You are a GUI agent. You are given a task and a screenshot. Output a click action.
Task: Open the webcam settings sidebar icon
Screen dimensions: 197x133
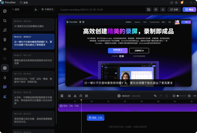coord(5,40)
